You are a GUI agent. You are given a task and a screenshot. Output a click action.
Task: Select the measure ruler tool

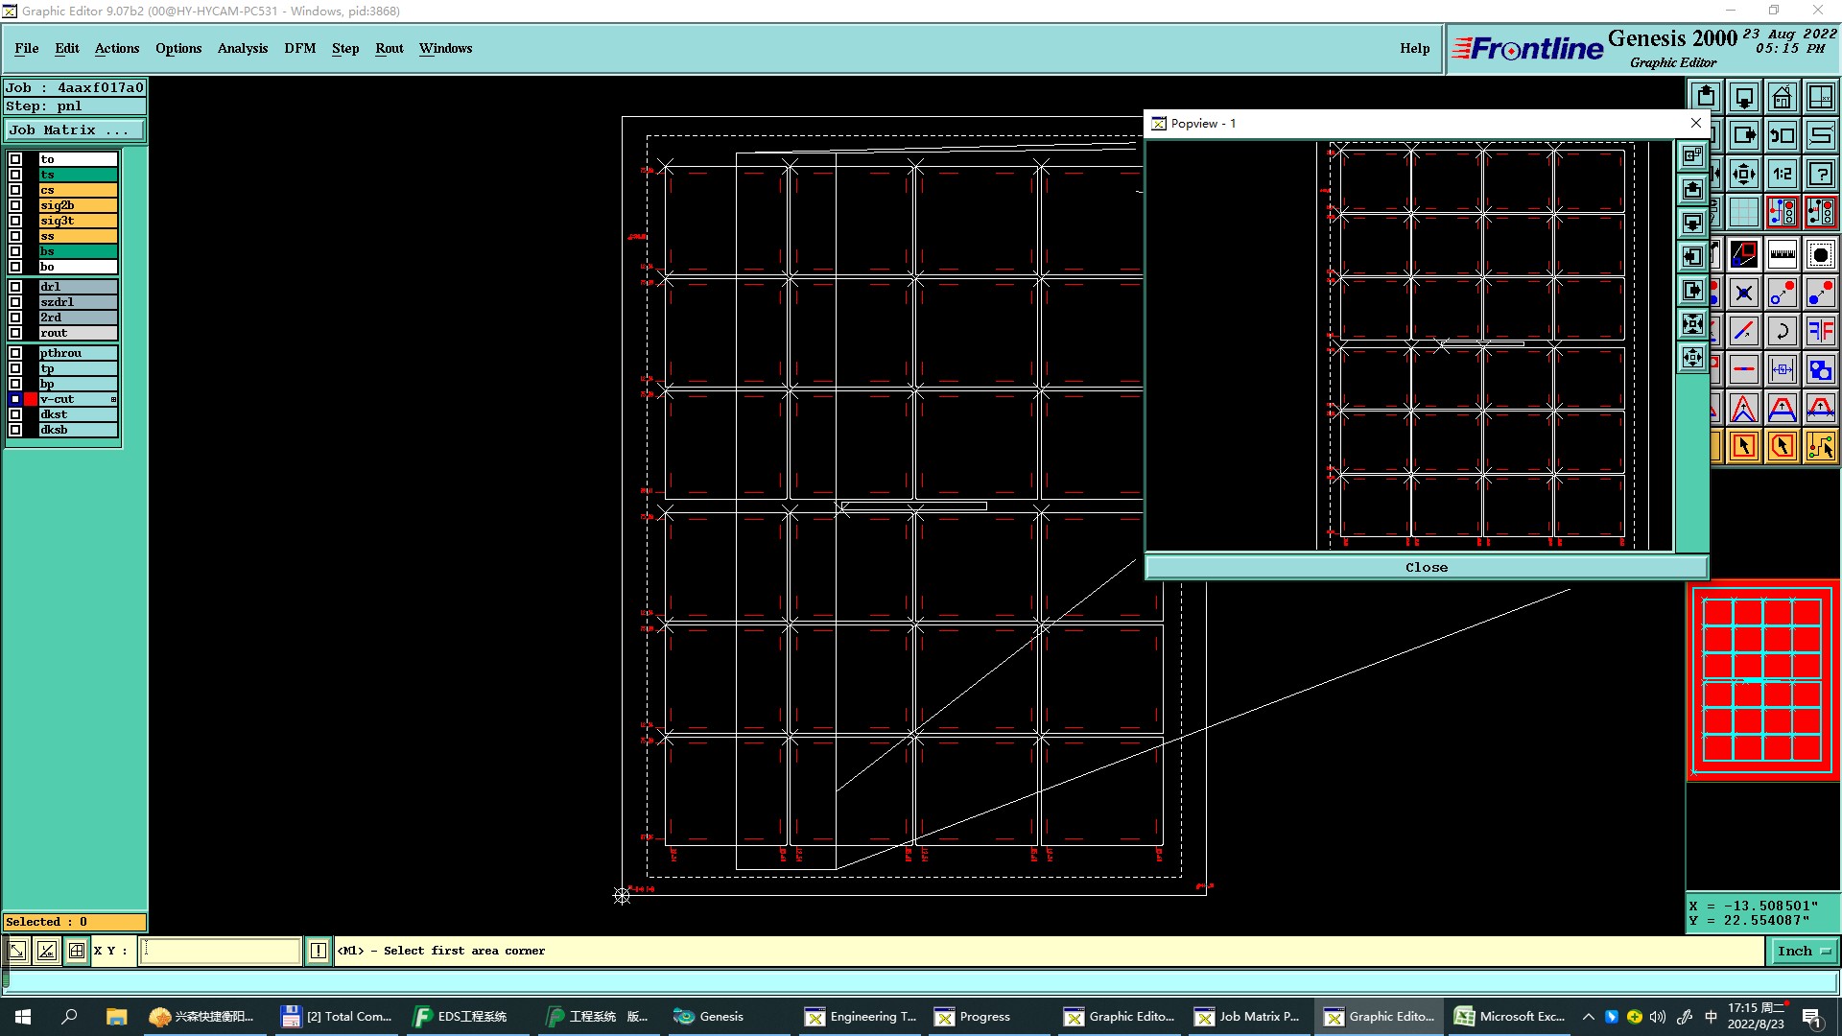click(1782, 254)
